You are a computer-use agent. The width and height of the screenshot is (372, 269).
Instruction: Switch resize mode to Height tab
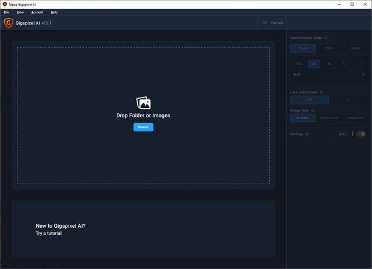coord(355,48)
